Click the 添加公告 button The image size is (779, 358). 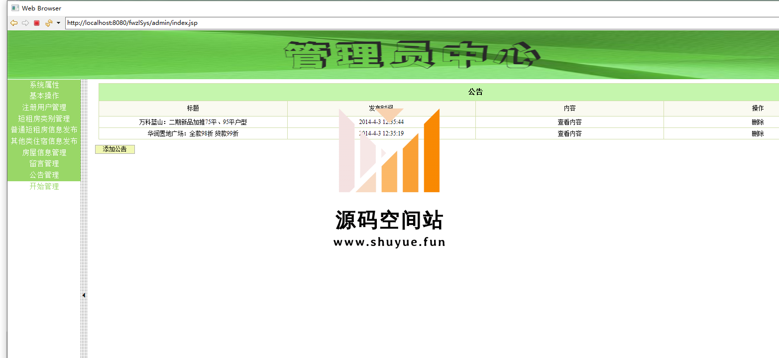pos(115,149)
